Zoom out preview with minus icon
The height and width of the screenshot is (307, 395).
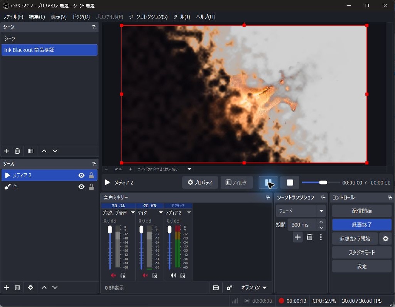pos(106,169)
